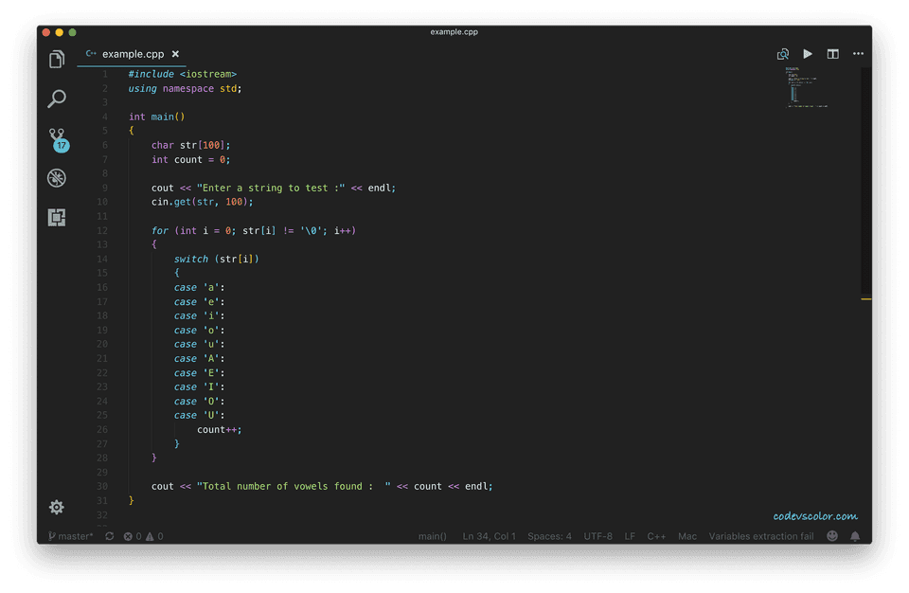The width and height of the screenshot is (909, 593).
Task: Open editor preview icon next to run button
Action: [x=783, y=54]
